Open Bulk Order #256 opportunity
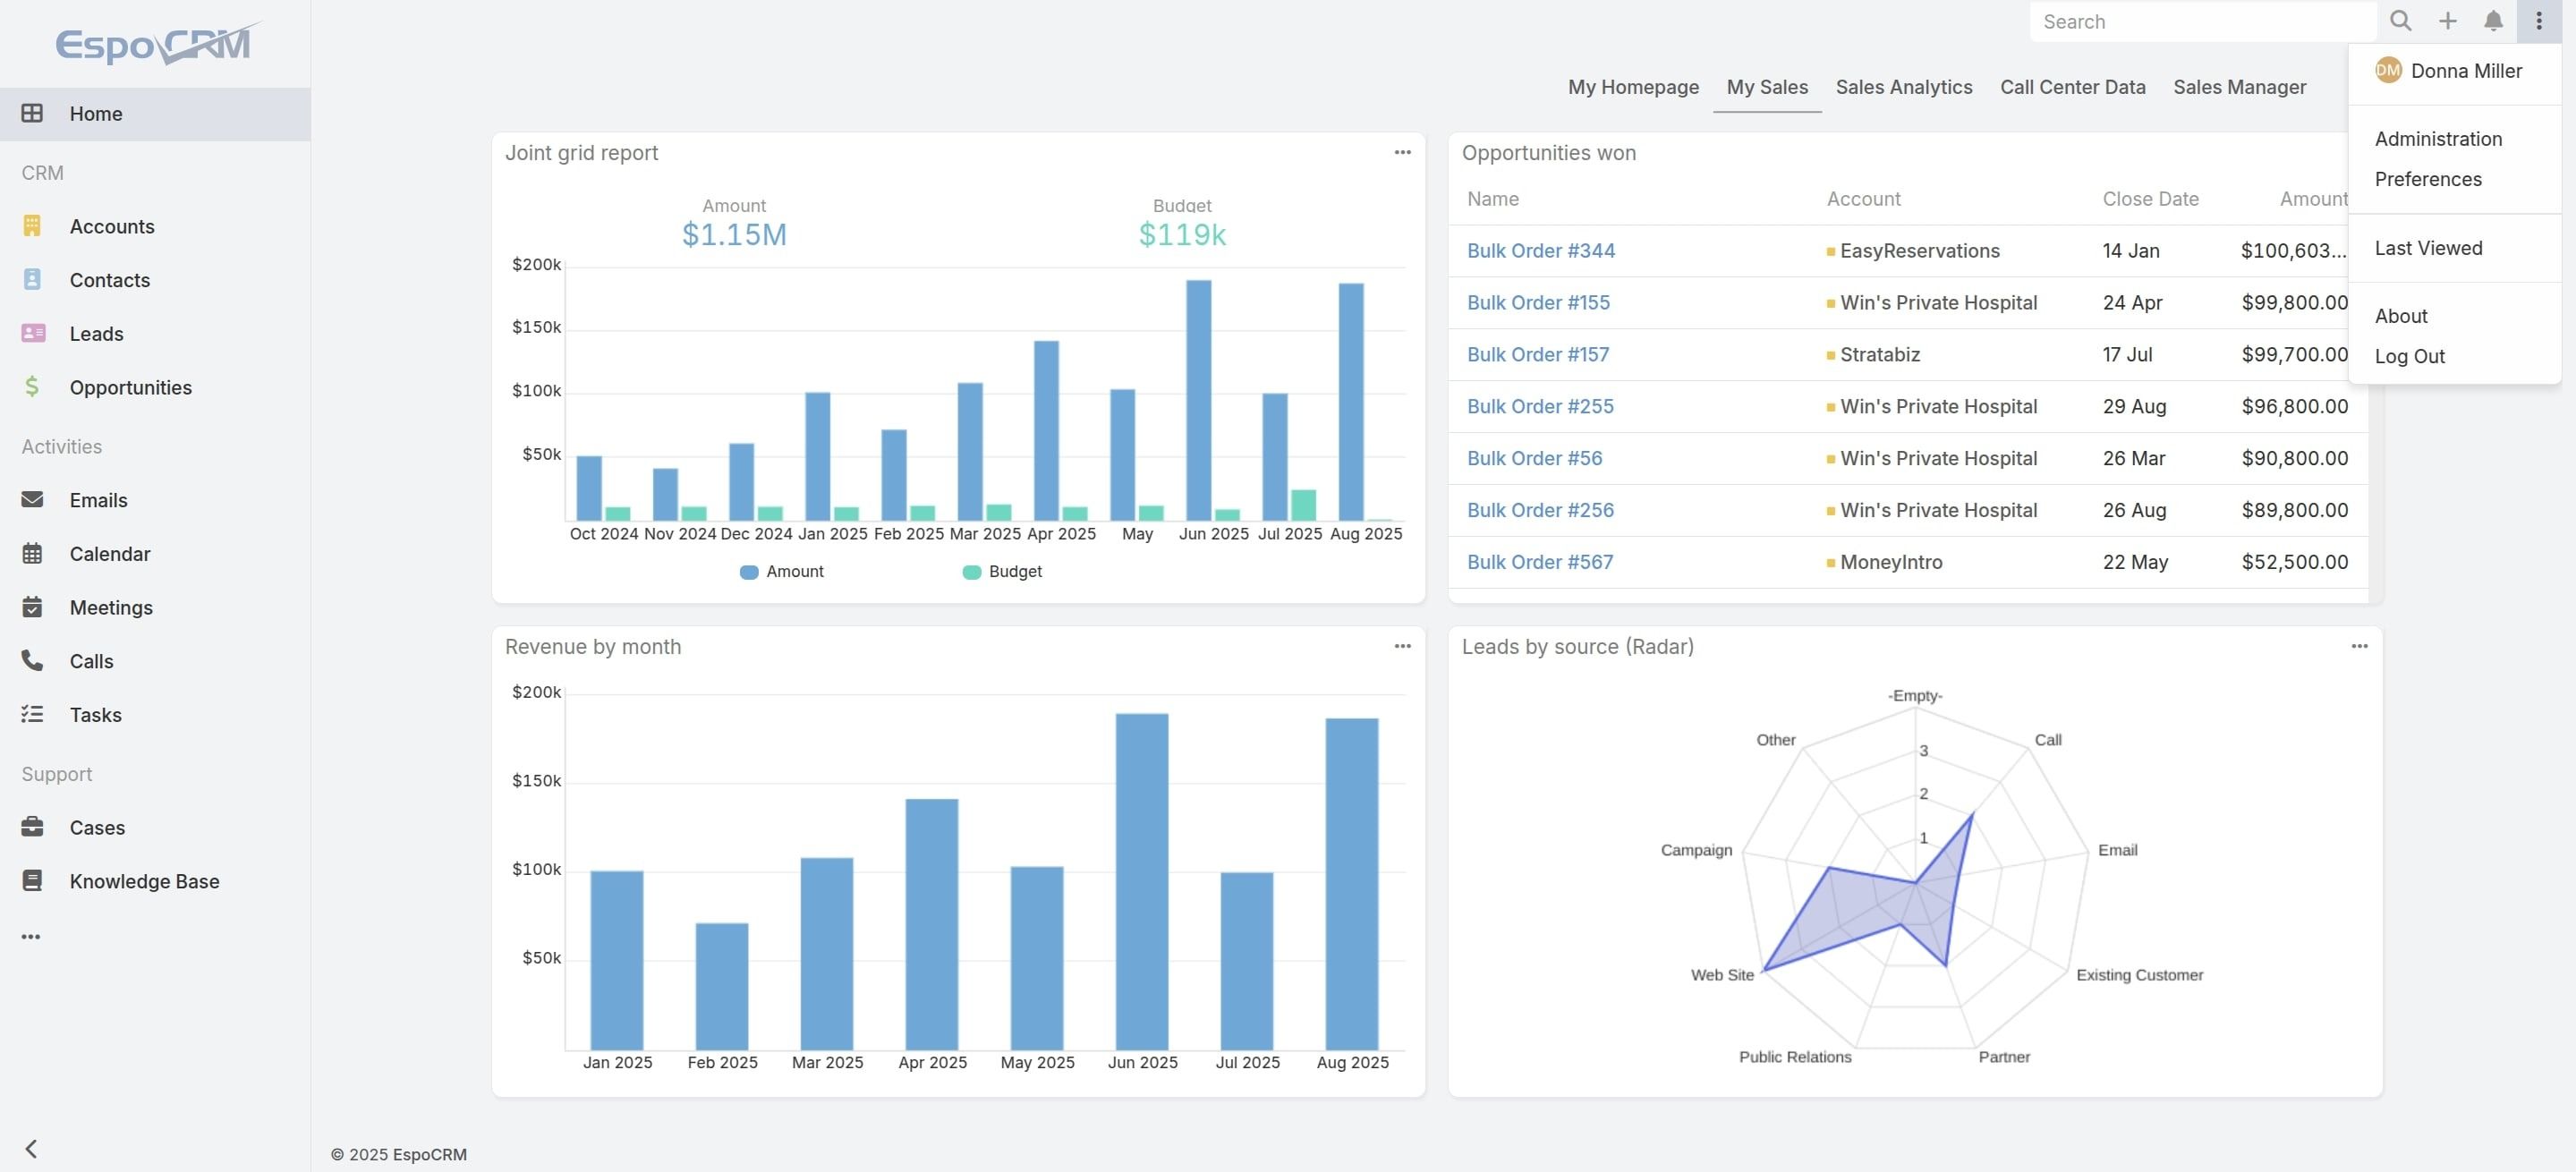 (1540, 510)
